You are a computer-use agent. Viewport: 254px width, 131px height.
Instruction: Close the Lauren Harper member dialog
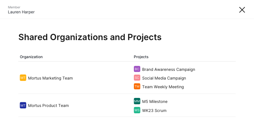[242, 10]
